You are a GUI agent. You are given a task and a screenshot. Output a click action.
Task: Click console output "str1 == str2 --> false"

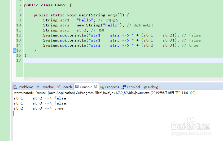coord(40,98)
